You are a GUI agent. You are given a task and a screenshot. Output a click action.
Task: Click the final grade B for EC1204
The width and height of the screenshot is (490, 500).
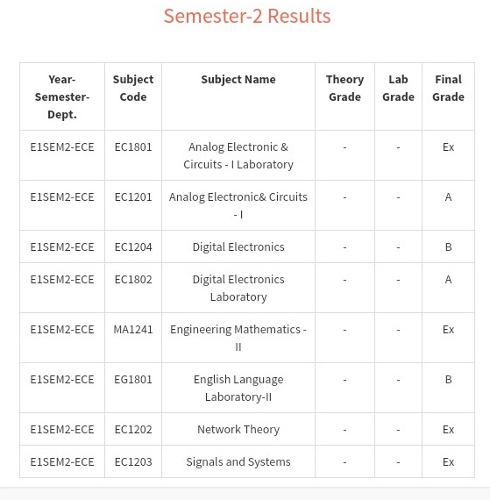[x=448, y=247]
